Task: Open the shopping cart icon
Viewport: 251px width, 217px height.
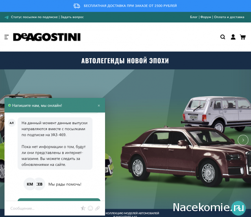Action: pos(243,37)
